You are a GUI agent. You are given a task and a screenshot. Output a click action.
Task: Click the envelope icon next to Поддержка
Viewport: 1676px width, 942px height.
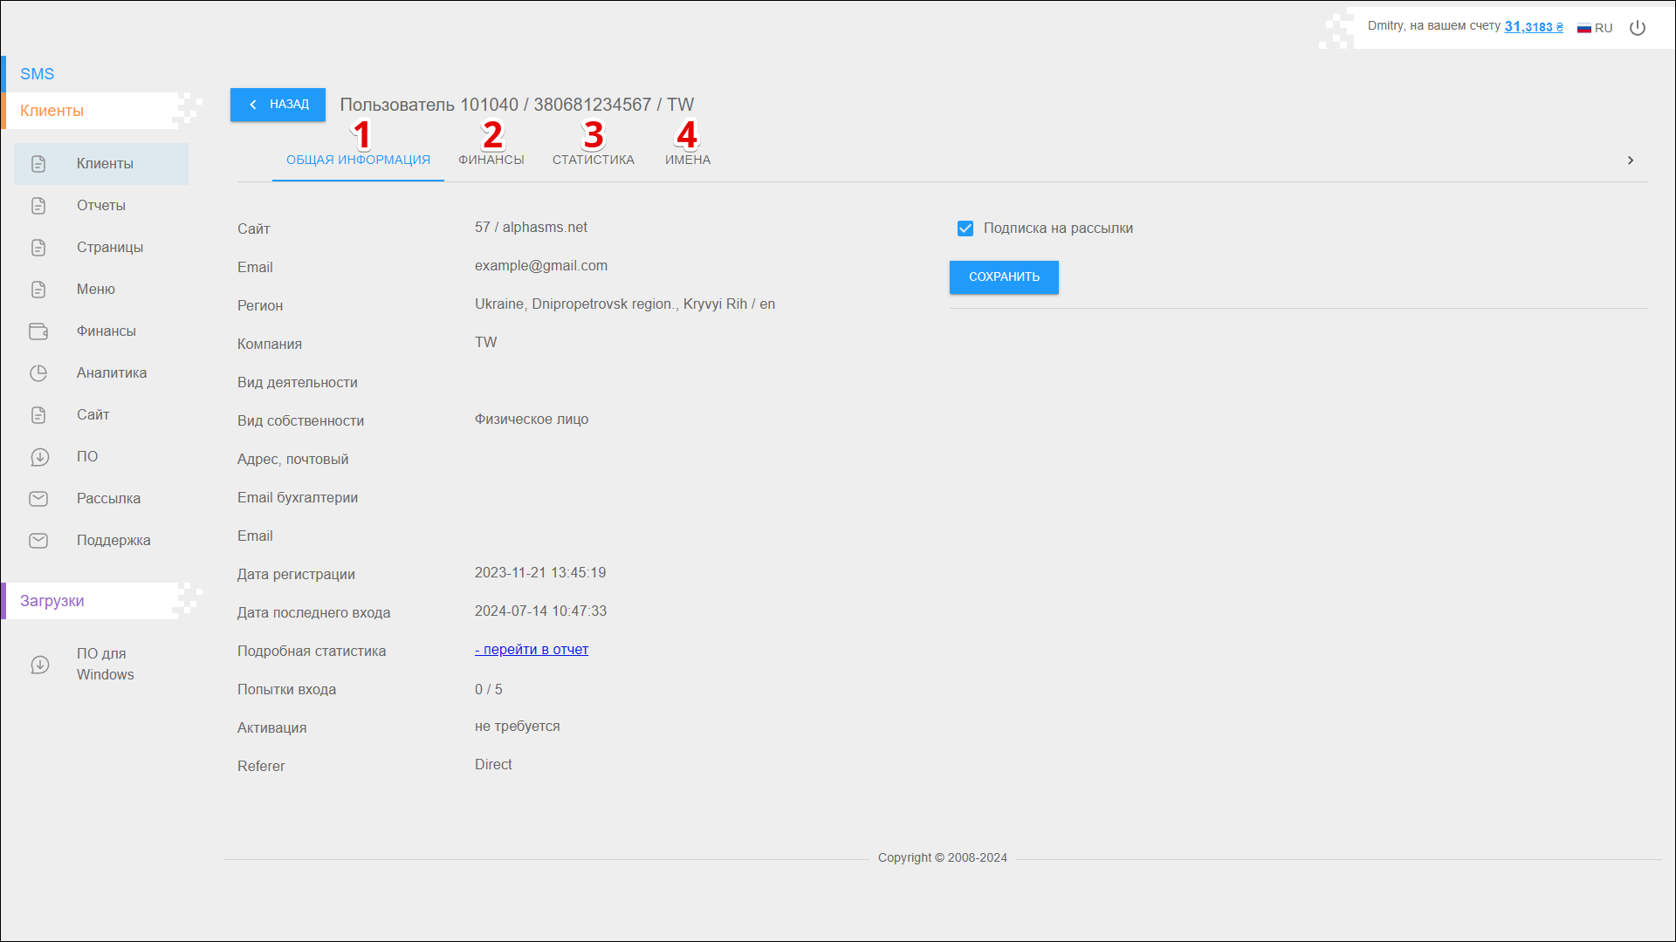click(38, 541)
